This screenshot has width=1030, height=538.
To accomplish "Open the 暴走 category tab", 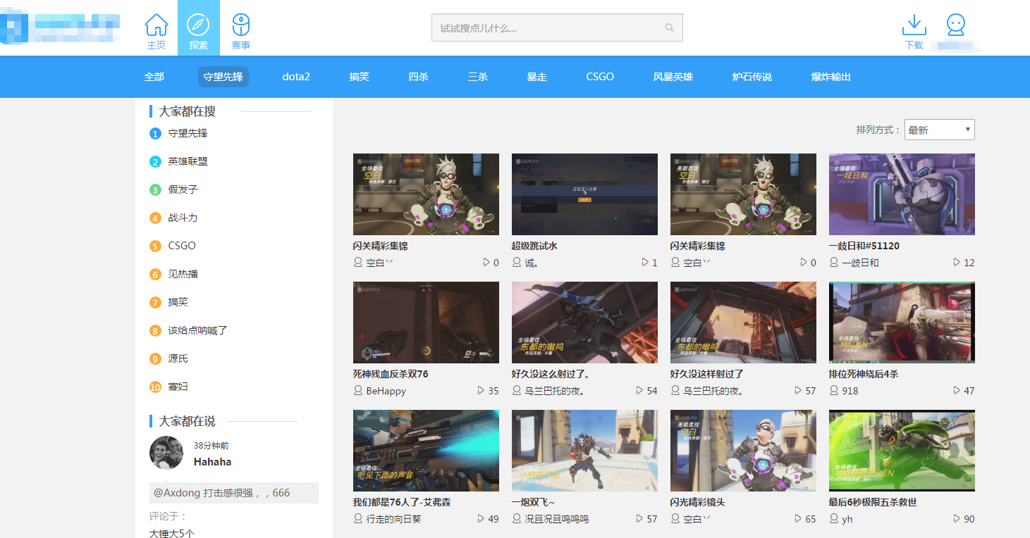I will pos(537,77).
